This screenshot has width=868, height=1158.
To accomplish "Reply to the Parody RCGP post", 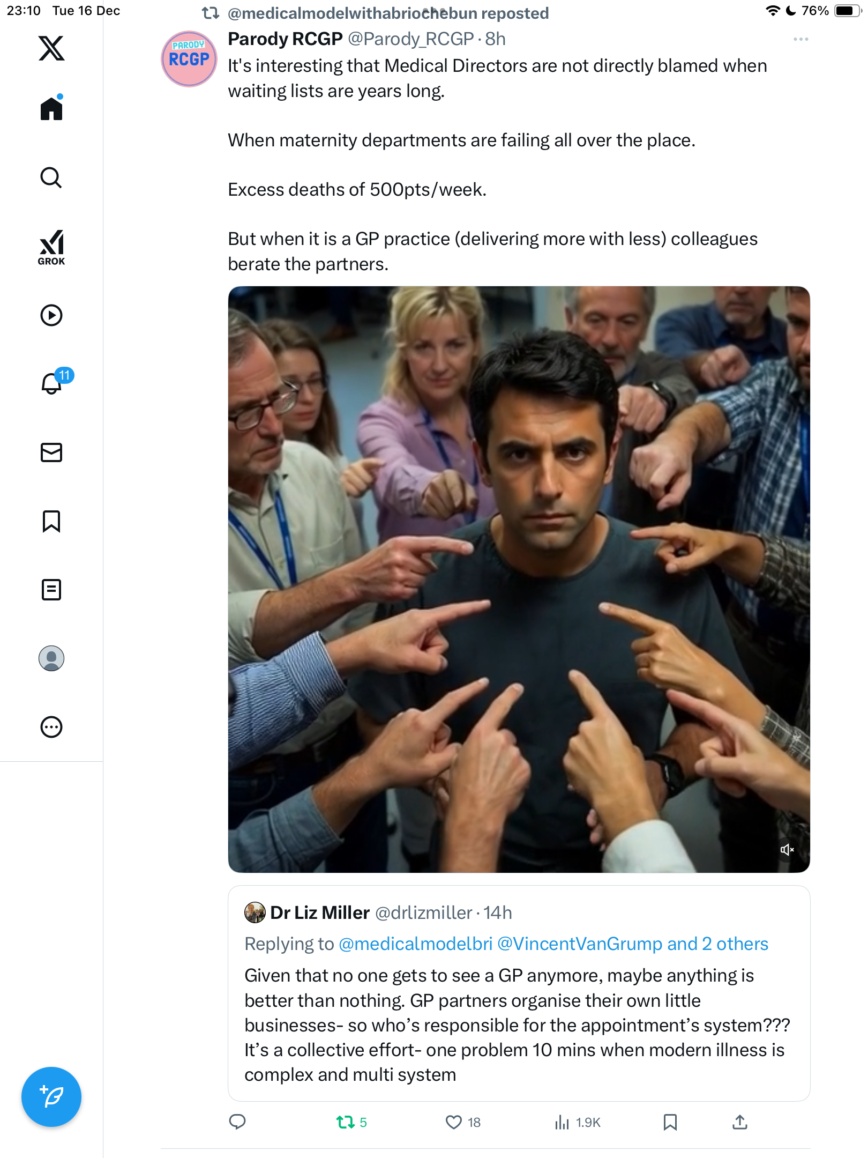I will click(237, 1122).
